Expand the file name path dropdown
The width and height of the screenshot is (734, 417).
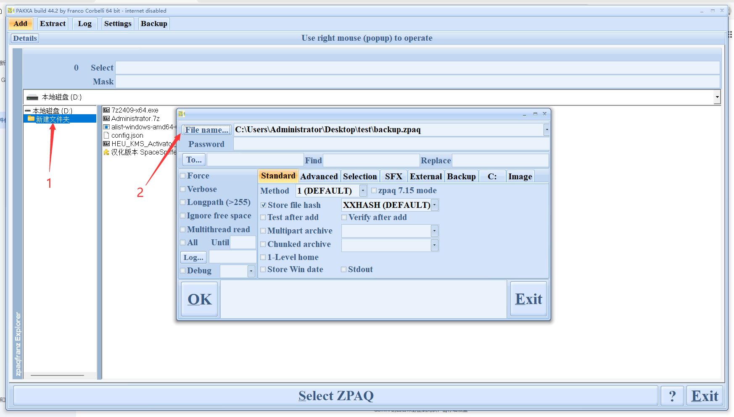tap(547, 129)
